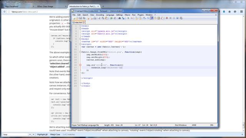Image resolution: width=246 pixels, height=138 pixels.
Task: Click the Stop macro recording icon
Action: click(171, 18)
